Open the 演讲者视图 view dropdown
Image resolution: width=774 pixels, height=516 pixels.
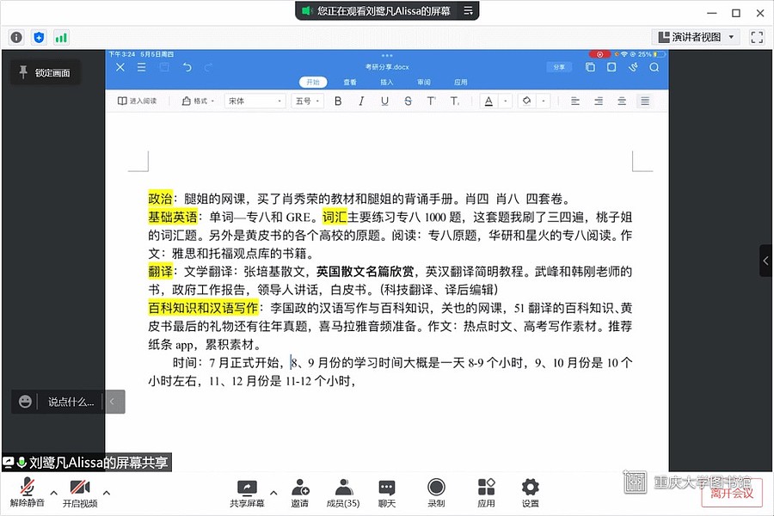click(695, 37)
